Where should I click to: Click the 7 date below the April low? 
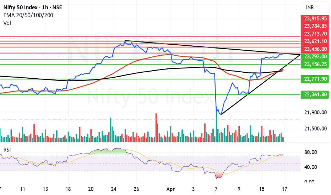point(216,189)
